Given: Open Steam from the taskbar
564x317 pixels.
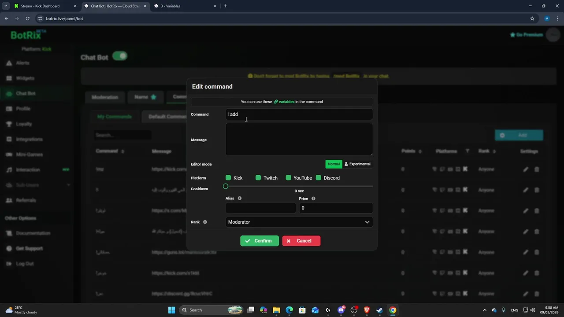Looking at the screenshot, I should [x=379, y=310].
